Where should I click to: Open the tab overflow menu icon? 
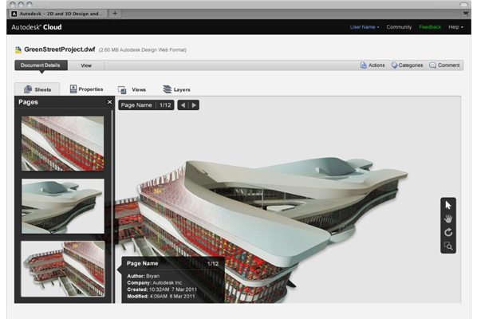point(466,14)
